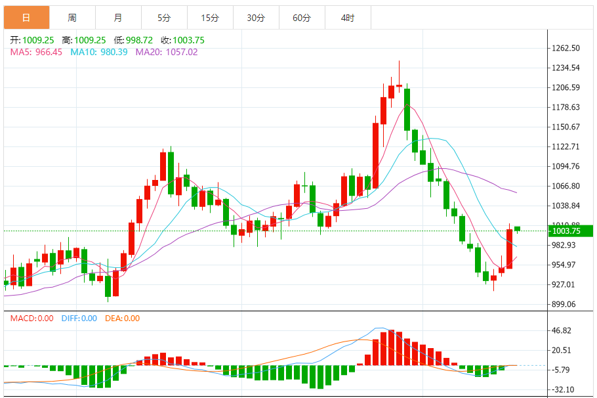597x398 pixels.
Task: Click the current price tag 1003.75
Action: [570, 231]
